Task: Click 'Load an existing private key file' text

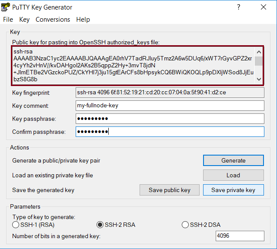Action: pyautogui.click(x=53, y=176)
